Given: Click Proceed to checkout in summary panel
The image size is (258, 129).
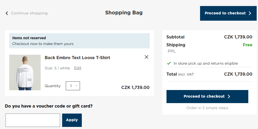Looking at the screenshot, I should 207,97.
